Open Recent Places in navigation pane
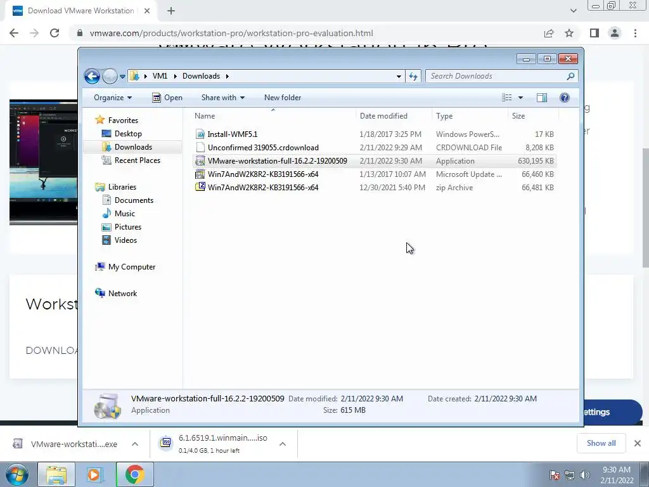The width and height of the screenshot is (649, 487). (138, 160)
